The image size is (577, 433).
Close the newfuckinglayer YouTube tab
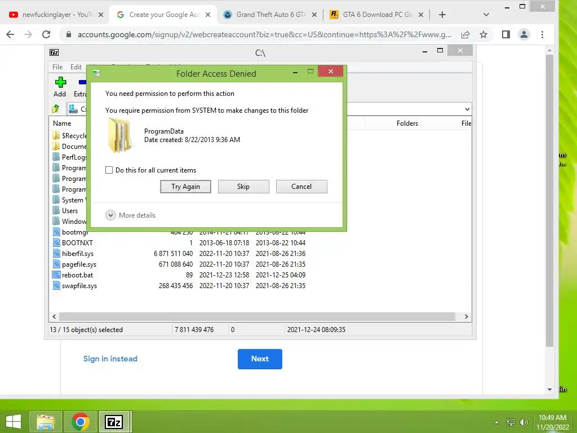point(101,15)
